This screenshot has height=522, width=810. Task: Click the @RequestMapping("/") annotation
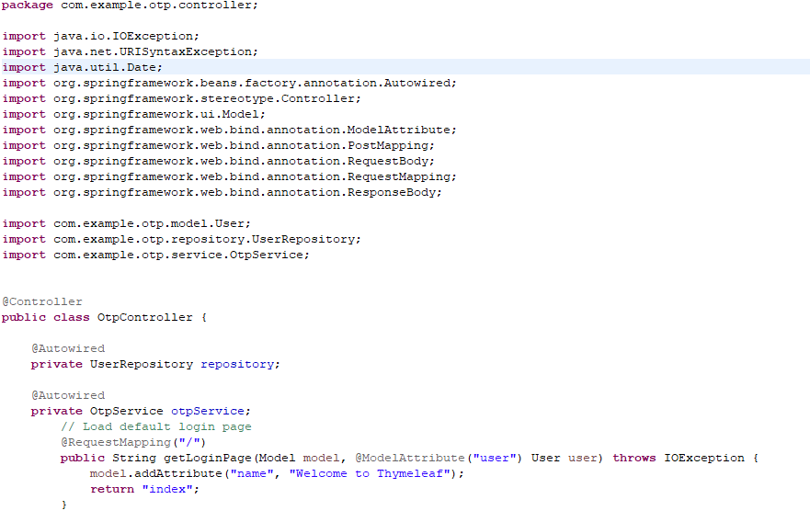[133, 442]
